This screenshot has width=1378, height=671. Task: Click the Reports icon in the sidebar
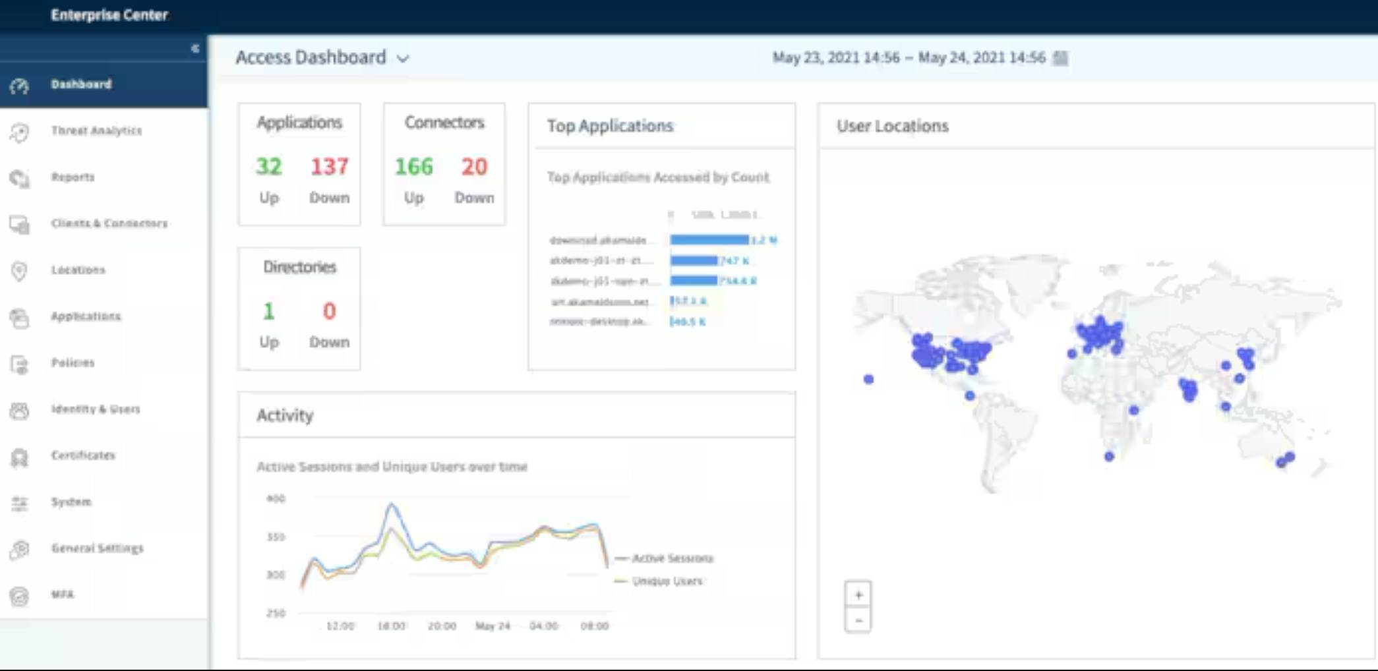point(19,177)
